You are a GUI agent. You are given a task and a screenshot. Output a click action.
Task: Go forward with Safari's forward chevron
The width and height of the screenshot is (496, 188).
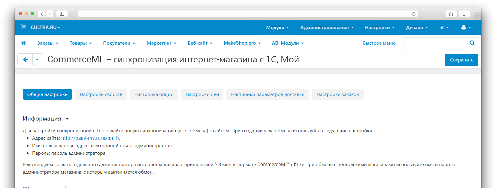click(x=50, y=14)
